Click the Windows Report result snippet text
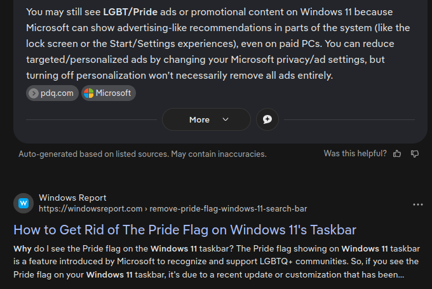This screenshot has width=432, height=289. pos(217,262)
